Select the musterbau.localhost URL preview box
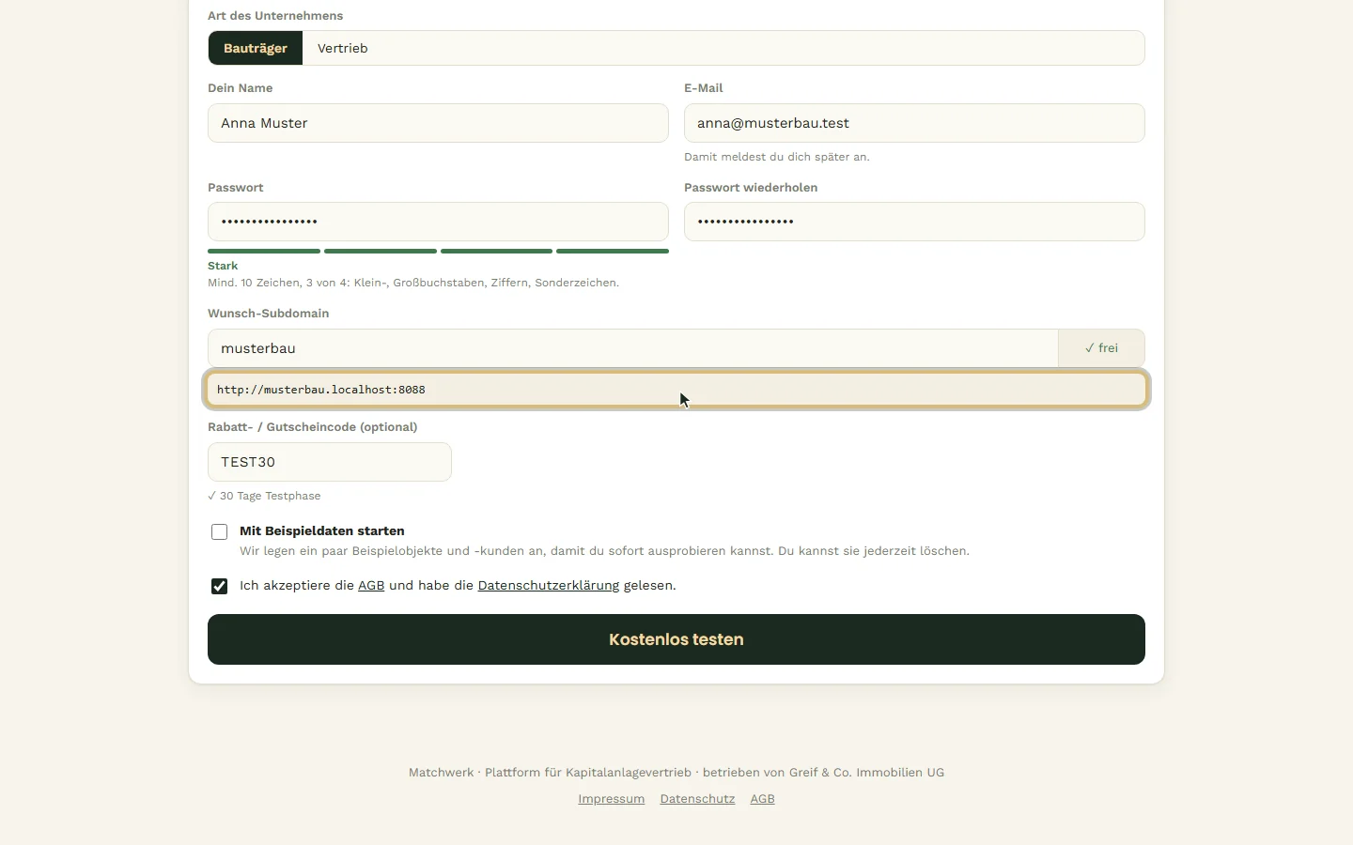The height and width of the screenshot is (845, 1353). pyautogui.click(x=676, y=390)
